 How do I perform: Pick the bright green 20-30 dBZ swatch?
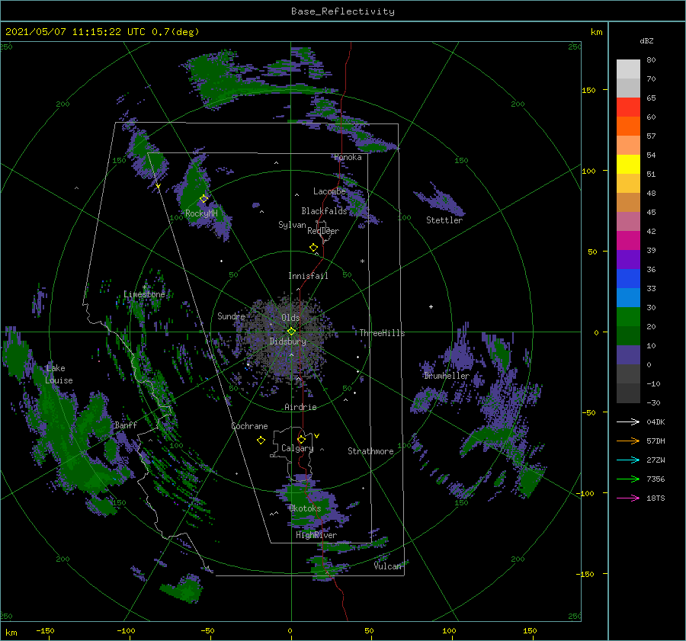[628, 317]
